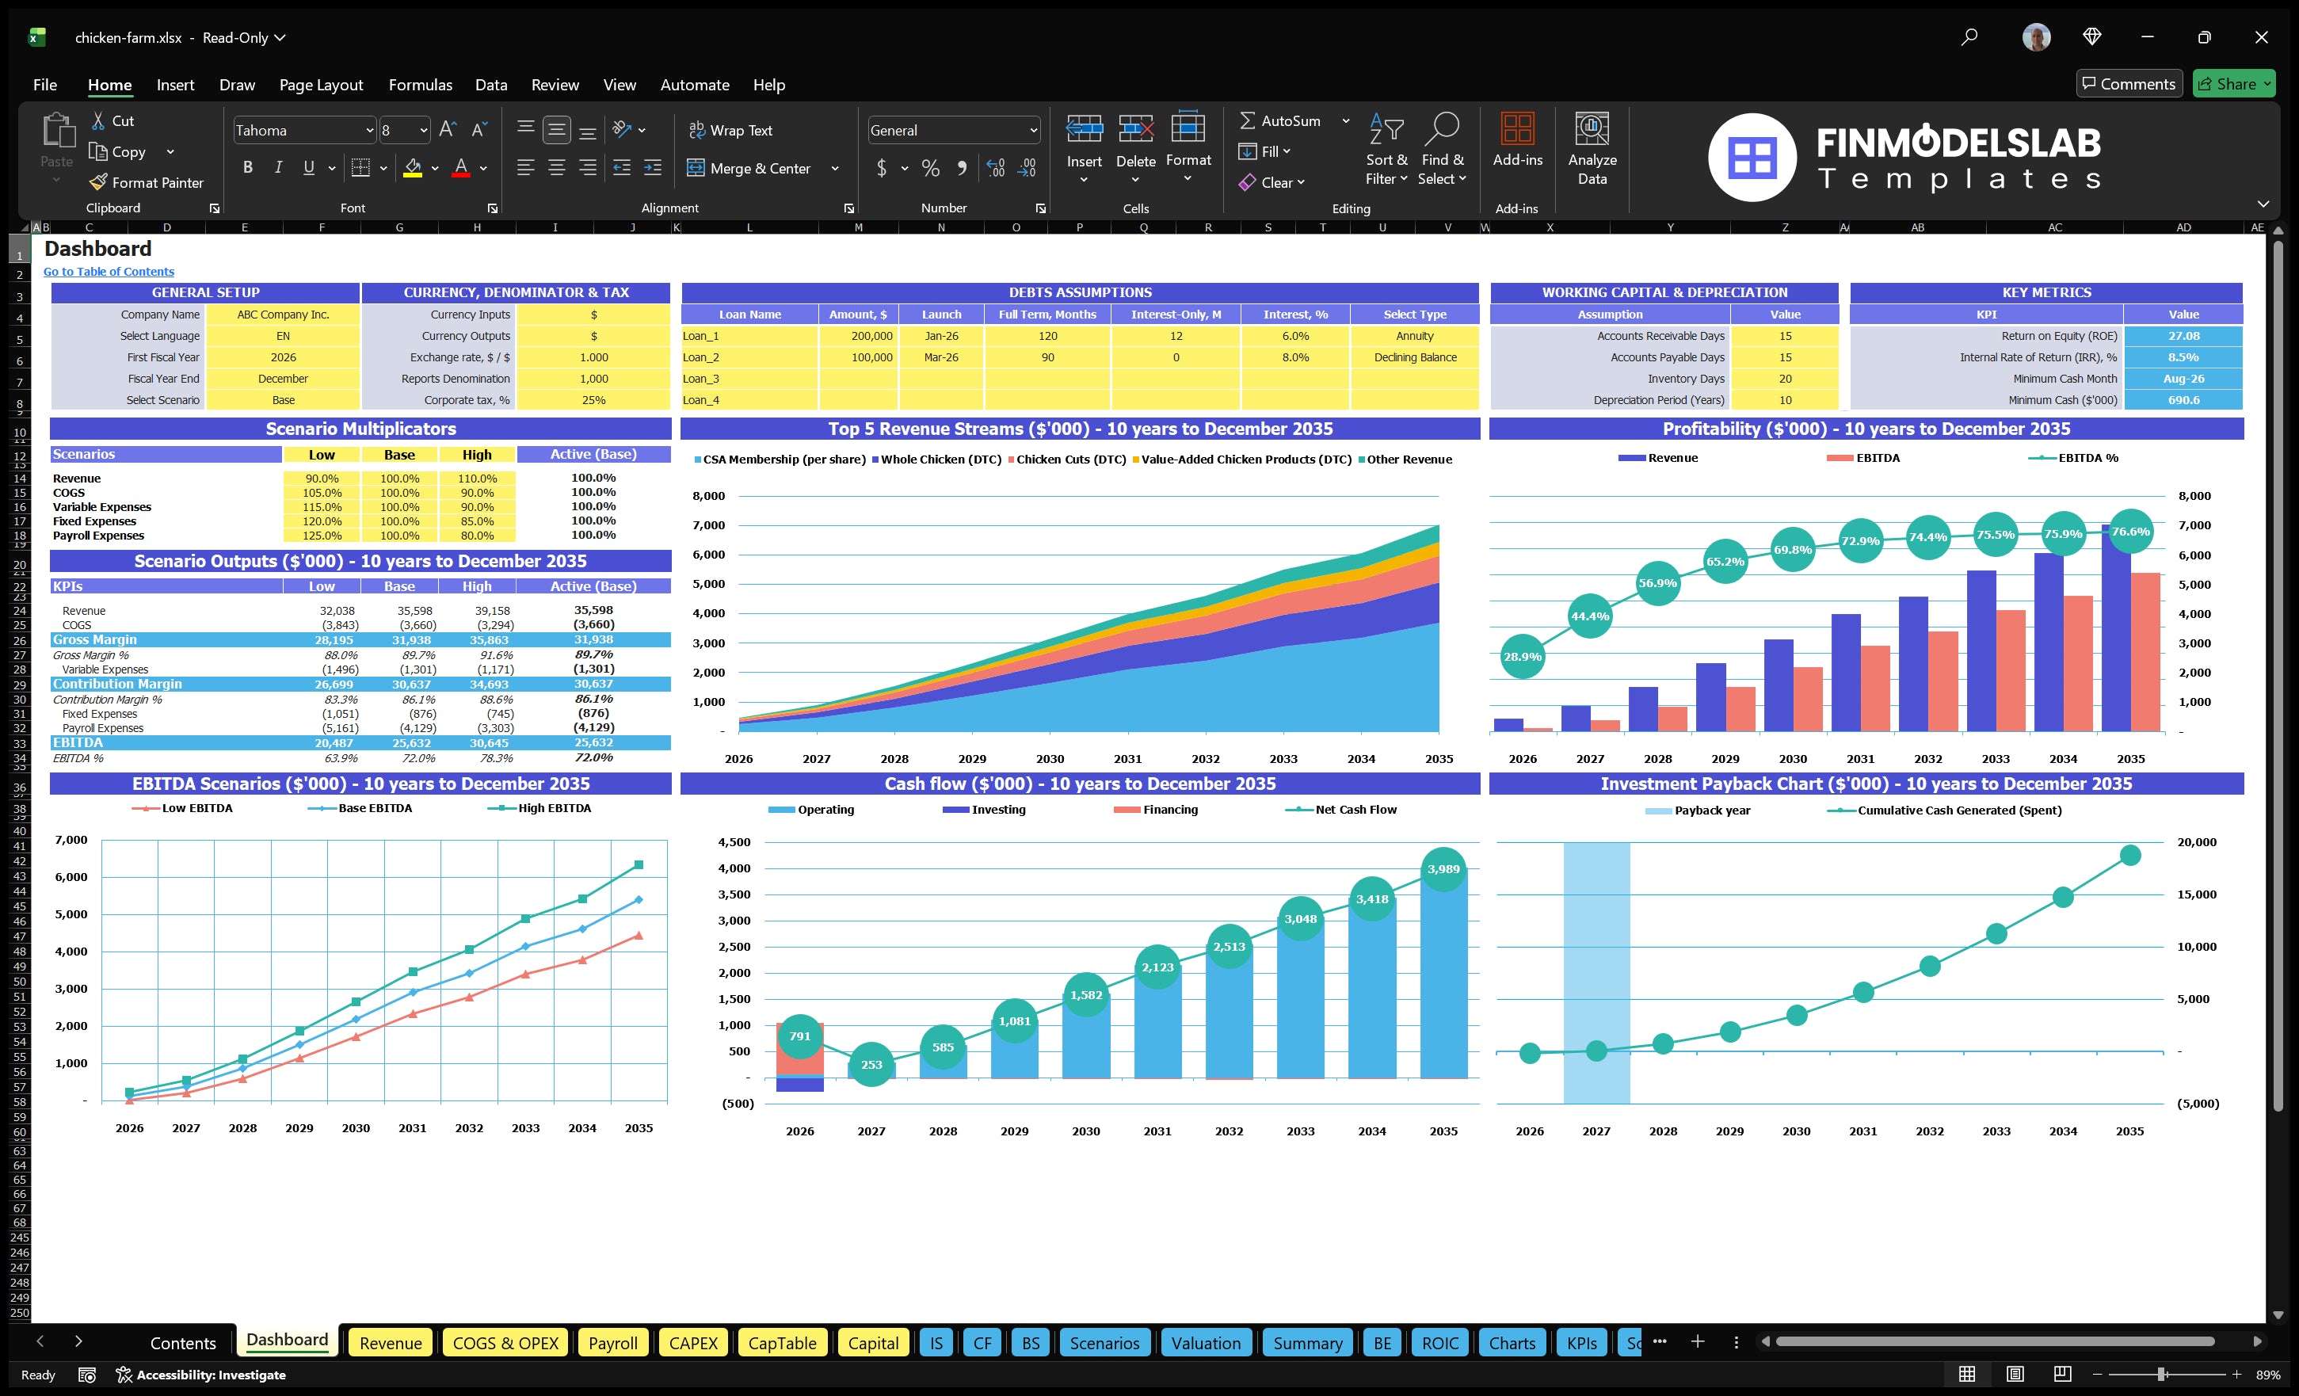Switch to Page Break Preview view
The height and width of the screenshot is (1396, 2299).
[x=2062, y=1374]
